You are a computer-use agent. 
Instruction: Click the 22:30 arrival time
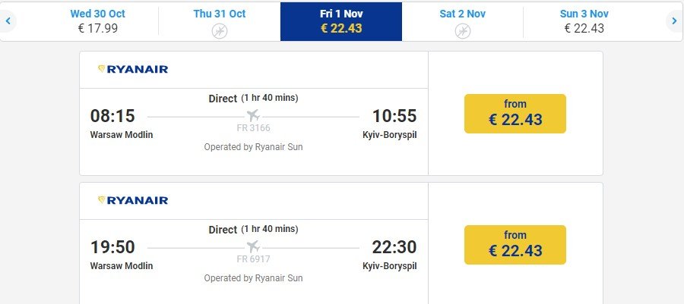(x=394, y=247)
